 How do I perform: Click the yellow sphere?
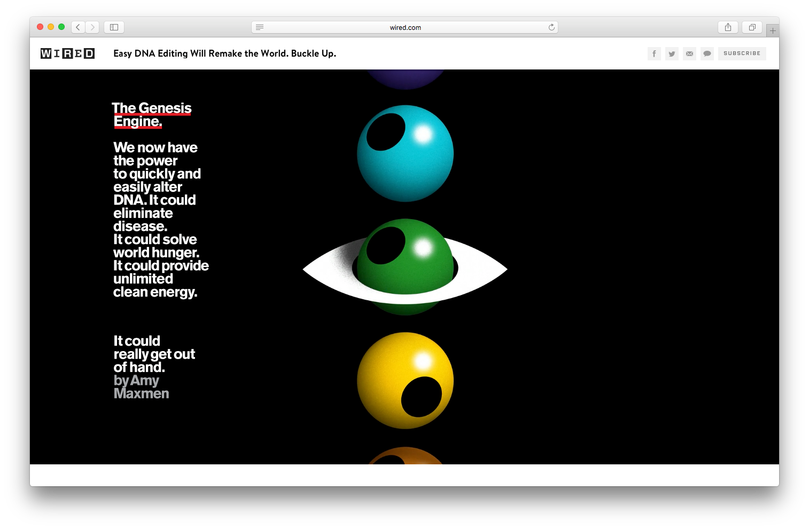(405, 380)
